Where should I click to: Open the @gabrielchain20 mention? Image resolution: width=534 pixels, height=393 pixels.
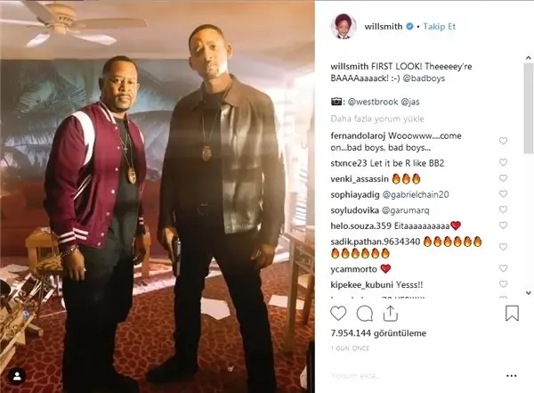click(416, 194)
